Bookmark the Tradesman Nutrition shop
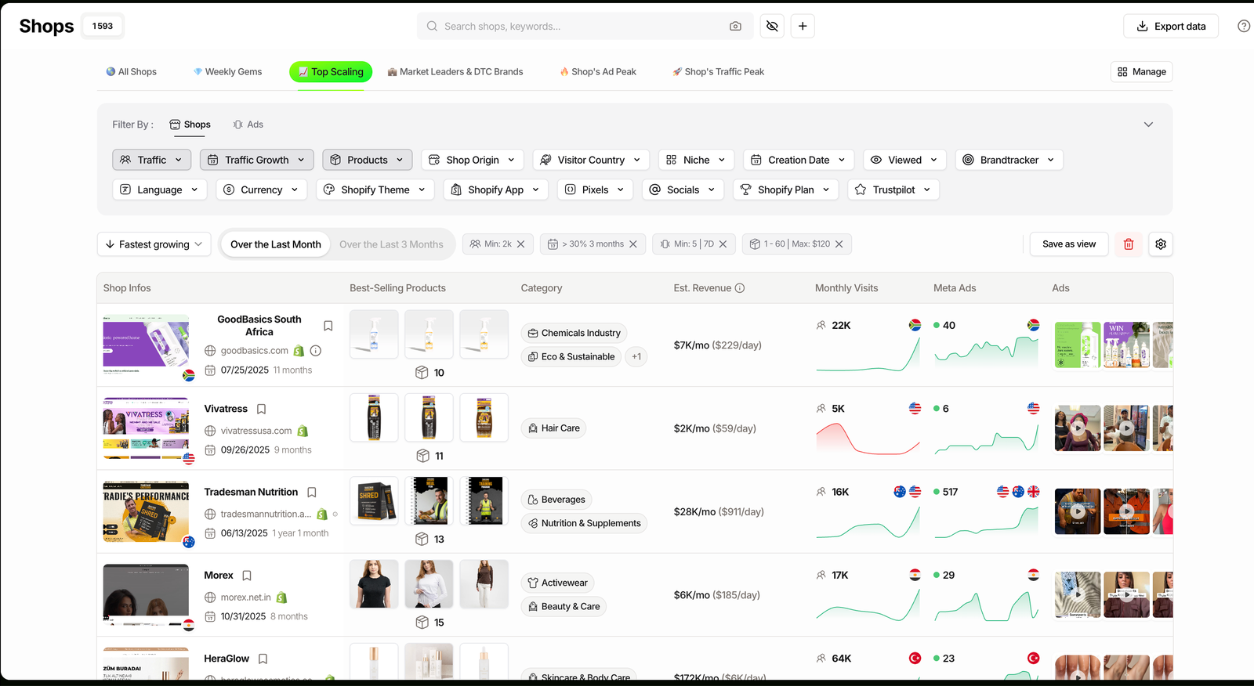This screenshot has height=686, width=1254. click(x=312, y=493)
